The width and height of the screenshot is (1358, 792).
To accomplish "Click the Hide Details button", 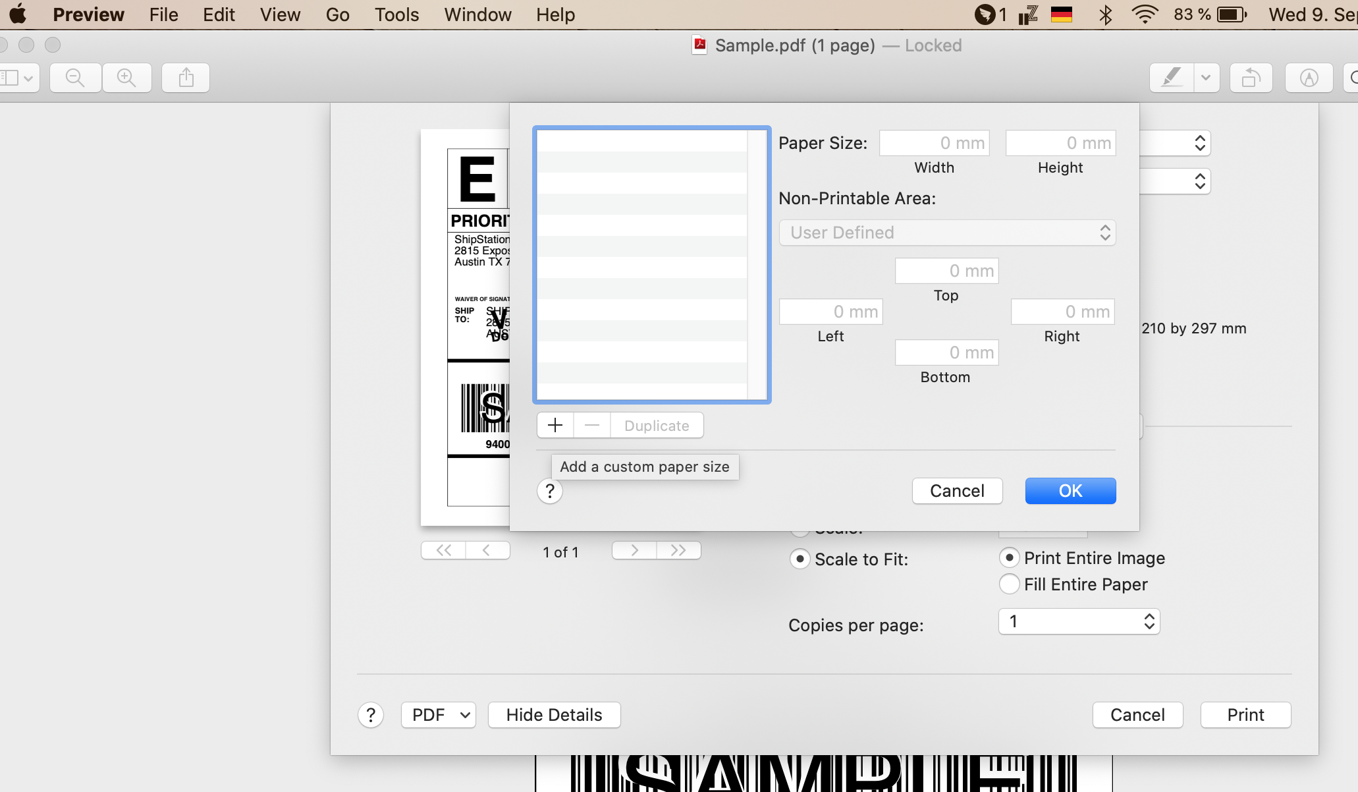I will [x=554, y=715].
